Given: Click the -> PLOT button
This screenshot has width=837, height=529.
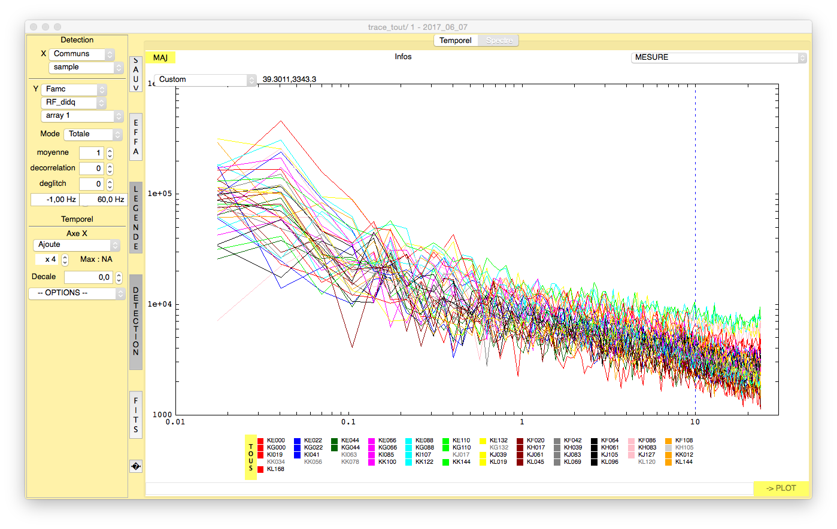Looking at the screenshot, I should (x=781, y=488).
